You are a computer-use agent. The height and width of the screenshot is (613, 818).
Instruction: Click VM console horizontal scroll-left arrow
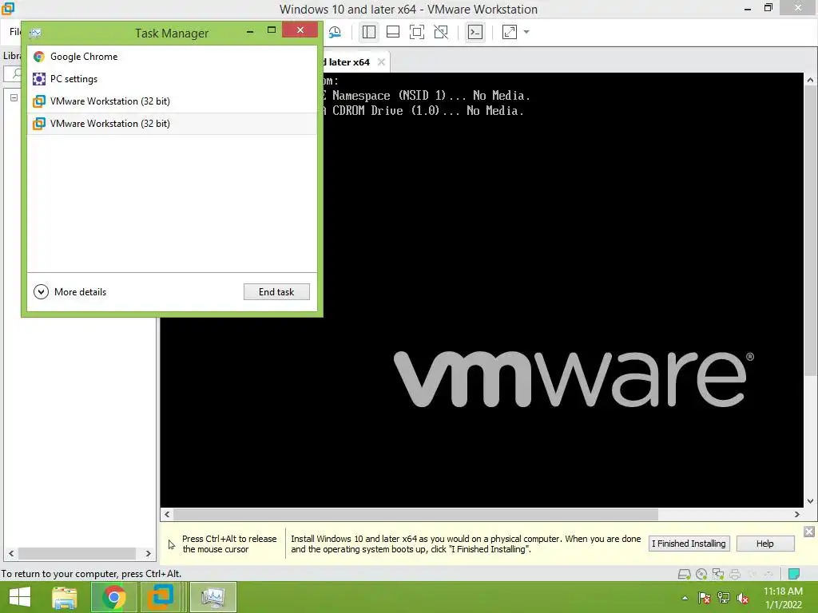coord(167,515)
